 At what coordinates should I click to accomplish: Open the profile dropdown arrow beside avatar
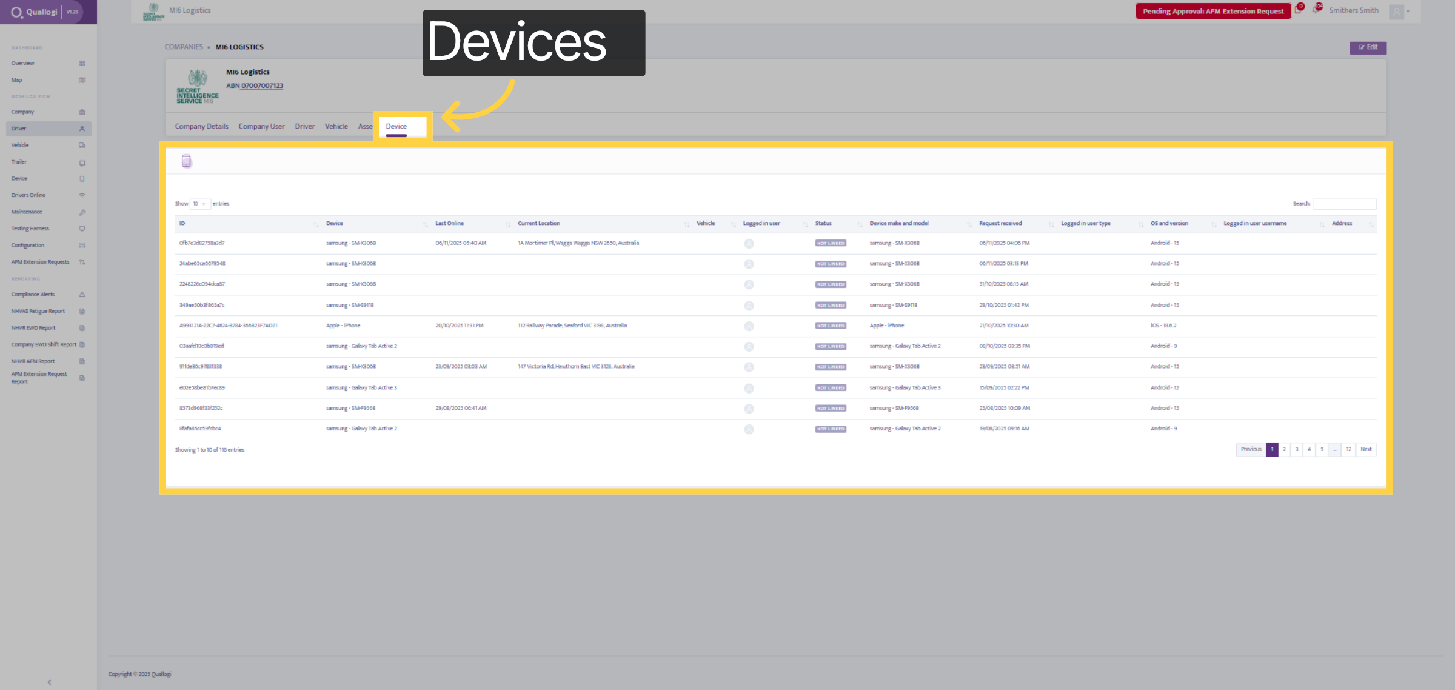click(1408, 12)
